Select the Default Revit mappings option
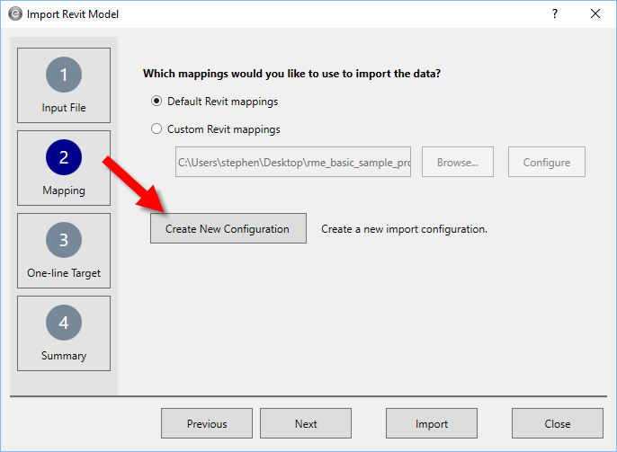 coord(156,102)
